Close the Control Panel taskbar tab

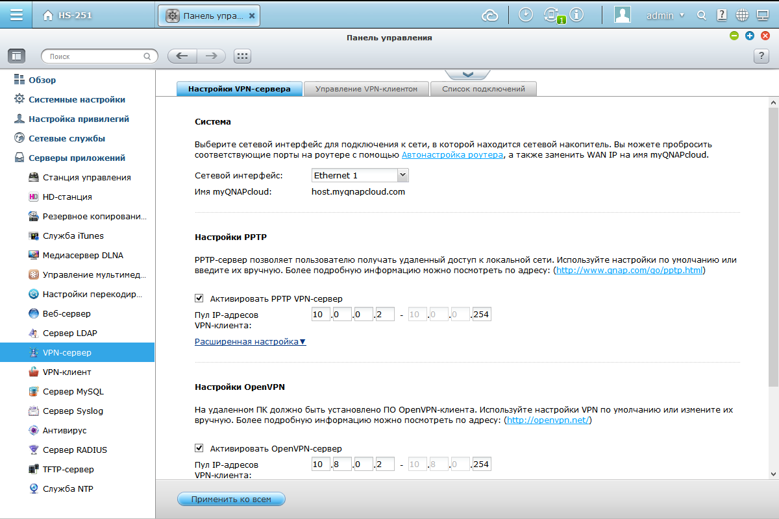[252, 15]
